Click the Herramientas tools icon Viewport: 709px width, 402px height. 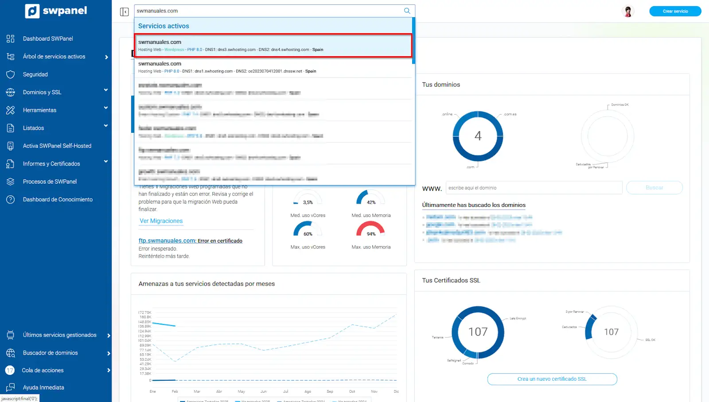tap(11, 110)
